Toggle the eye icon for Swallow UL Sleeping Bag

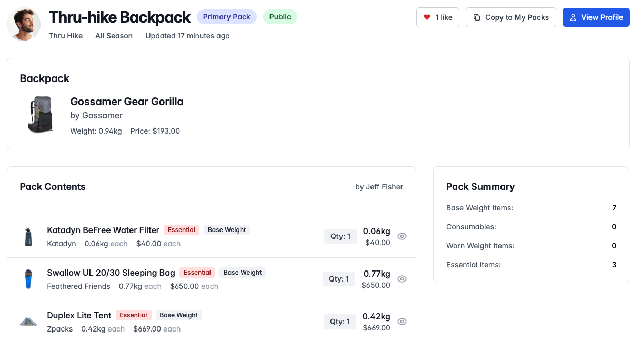402,278
